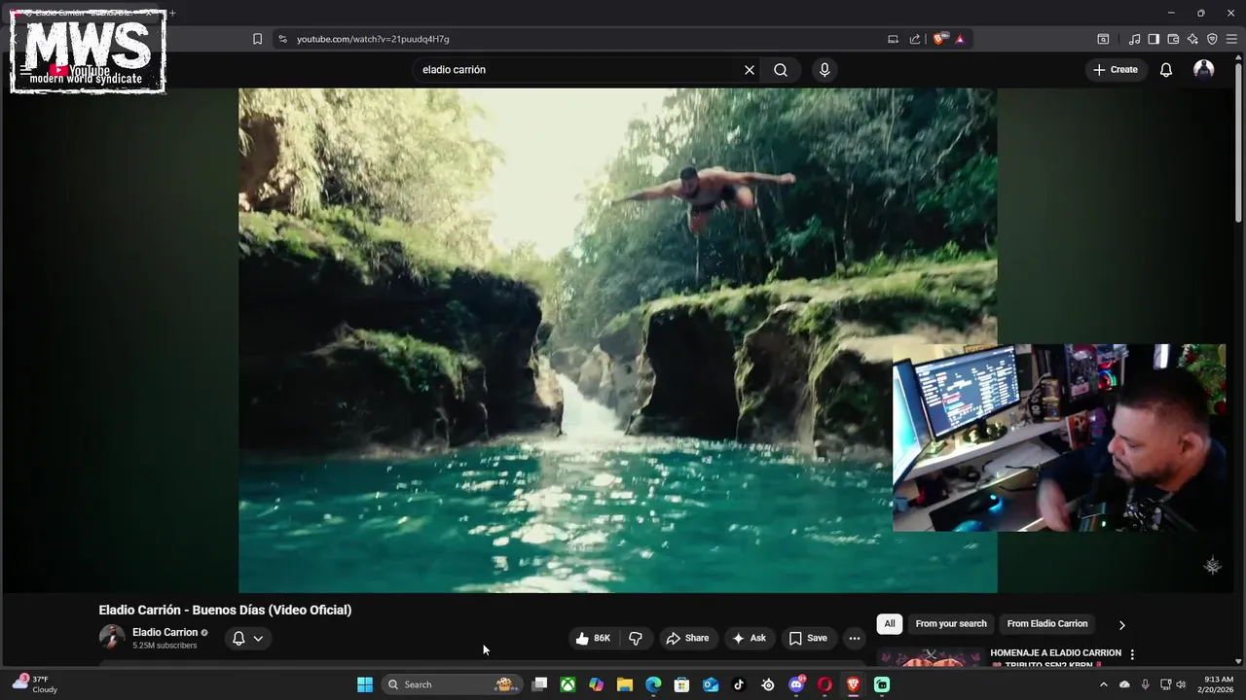Save the video to a playlist
Screen dimensions: 1246x700
click(808, 639)
